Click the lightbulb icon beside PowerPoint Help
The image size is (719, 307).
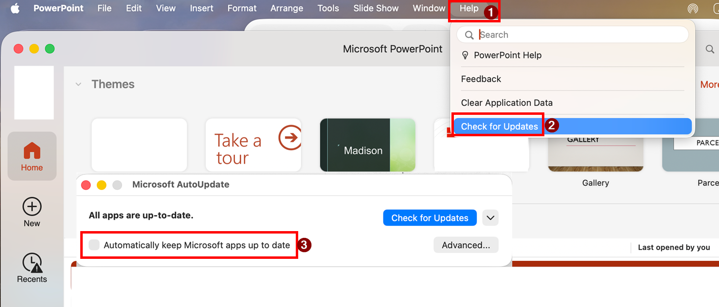tap(465, 55)
